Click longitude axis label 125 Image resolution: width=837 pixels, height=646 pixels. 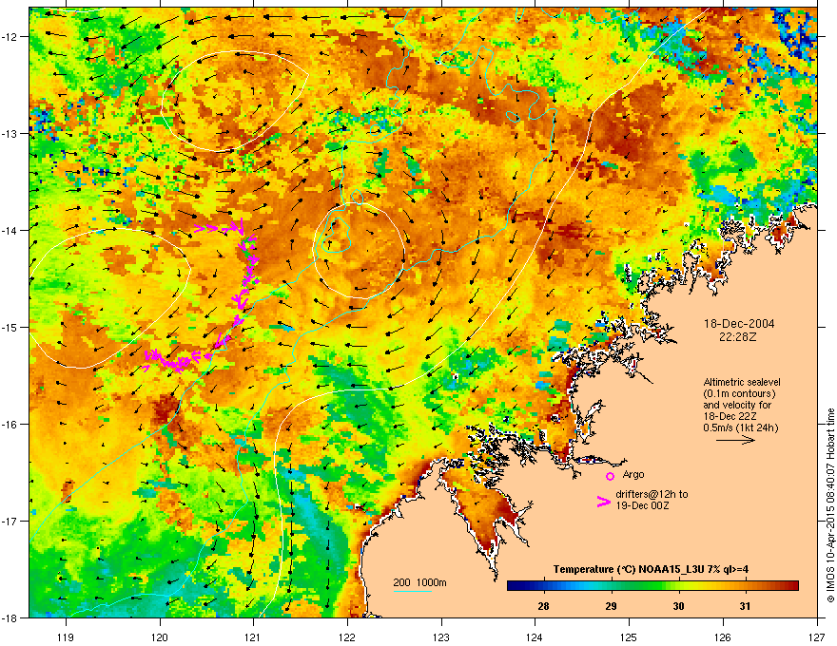point(629,636)
